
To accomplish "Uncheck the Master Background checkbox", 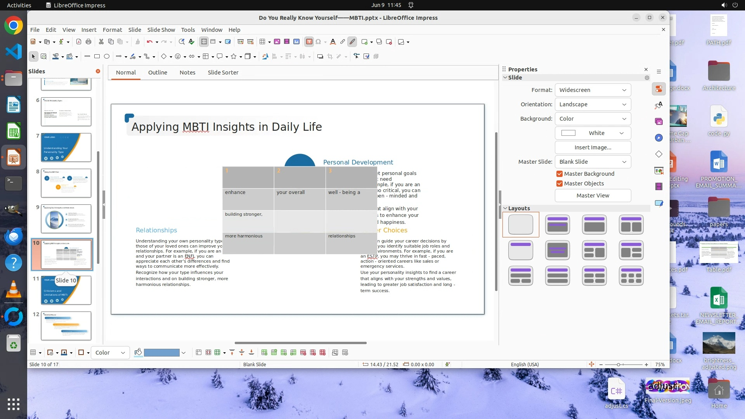I will coord(560,174).
